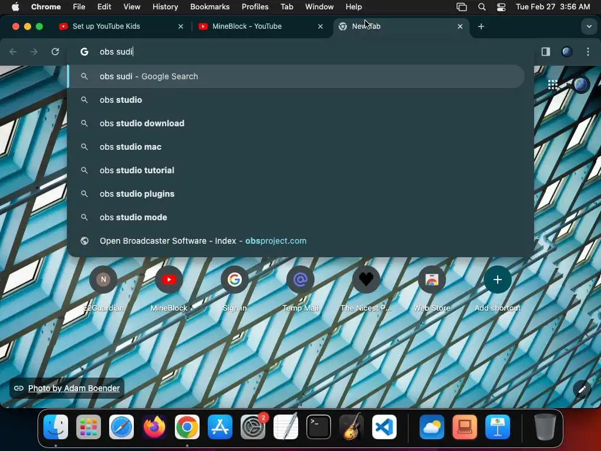This screenshot has height=451, width=601.
Task: Open the Profiles menu
Action: (255, 7)
